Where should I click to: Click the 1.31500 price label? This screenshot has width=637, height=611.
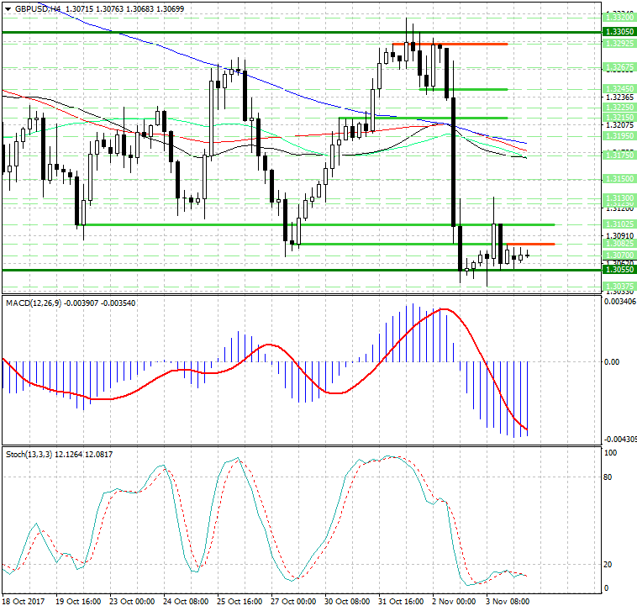coord(619,179)
